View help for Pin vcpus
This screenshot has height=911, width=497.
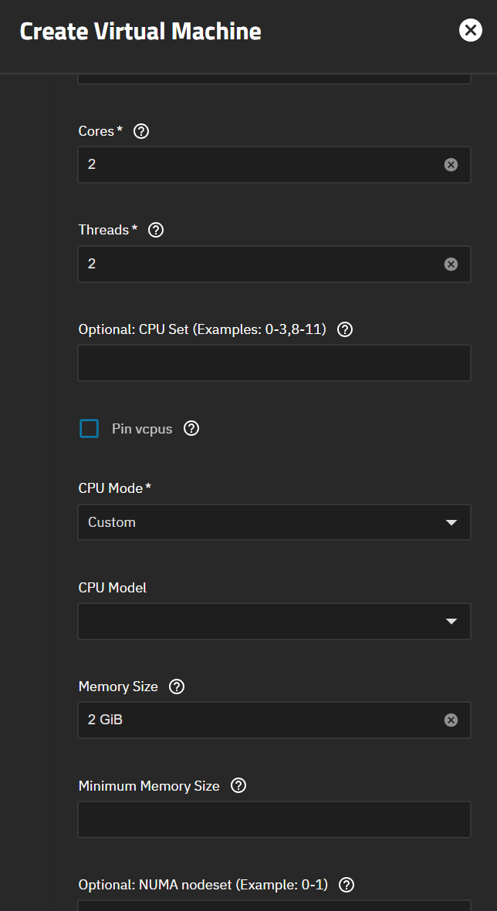point(191,428)
